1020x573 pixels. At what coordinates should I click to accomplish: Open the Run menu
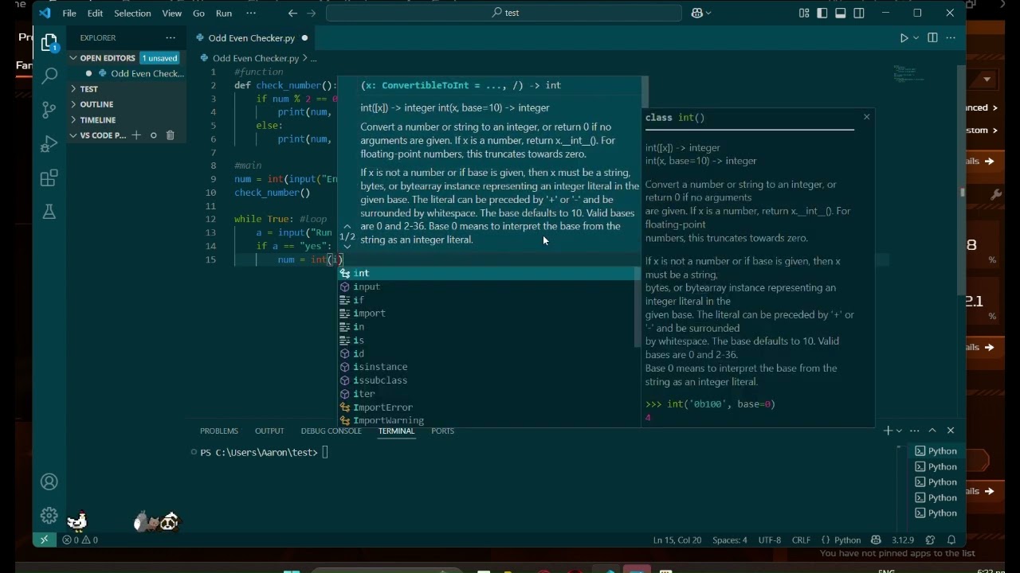pos(224,13)
